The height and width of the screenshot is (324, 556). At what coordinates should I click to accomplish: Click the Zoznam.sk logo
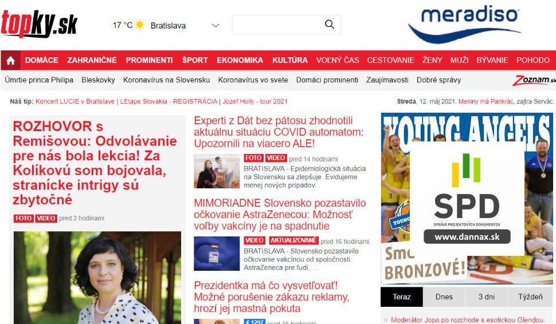point(534,80)
